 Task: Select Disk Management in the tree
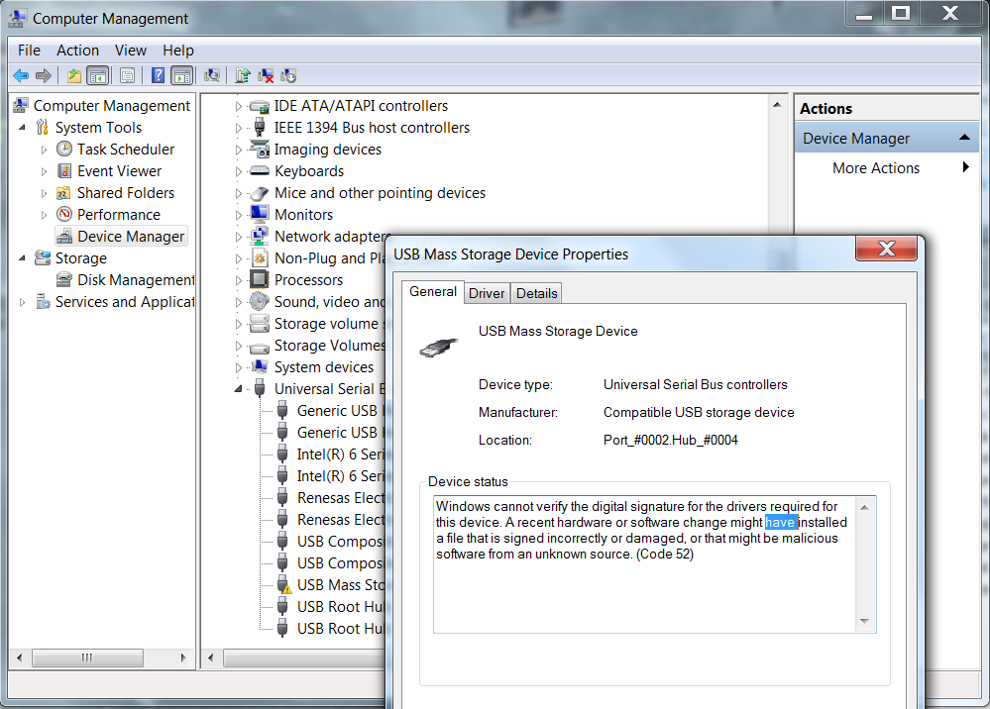click(x=136, y=280)
